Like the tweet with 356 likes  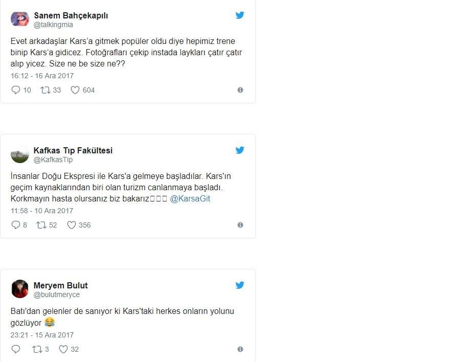(72, 225)
